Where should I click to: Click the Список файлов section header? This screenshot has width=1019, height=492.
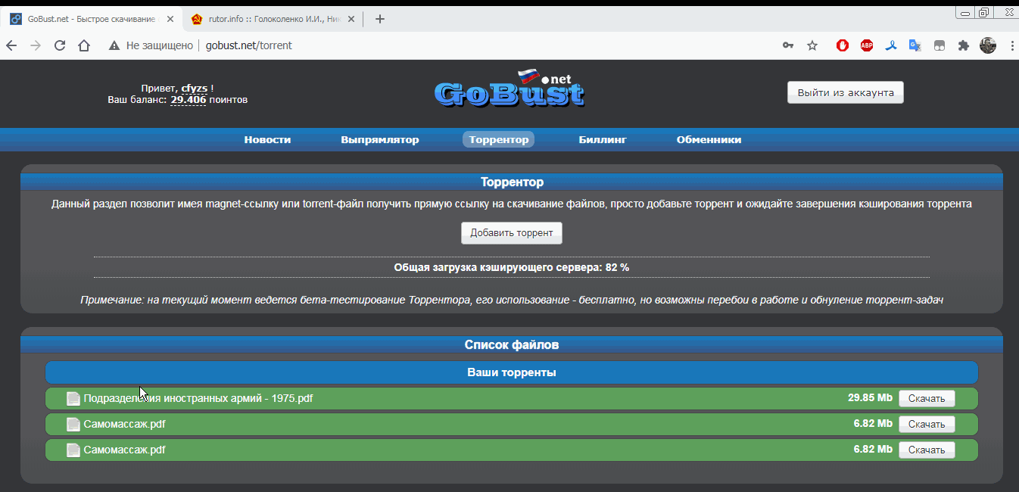[512, 344]
